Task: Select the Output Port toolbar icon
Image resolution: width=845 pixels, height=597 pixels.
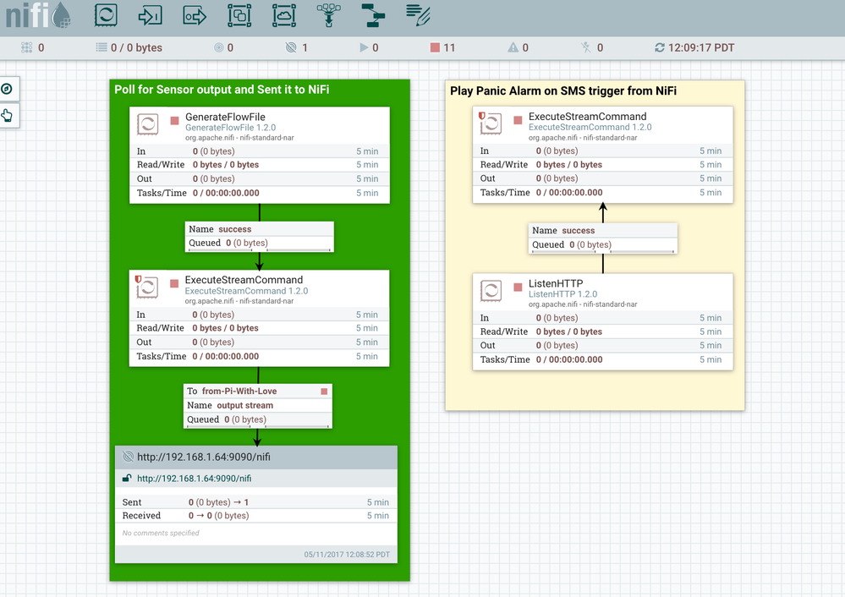Action: pos(195,15)
